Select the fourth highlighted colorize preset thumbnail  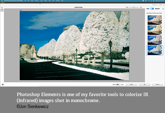click(x=155, y=50)
